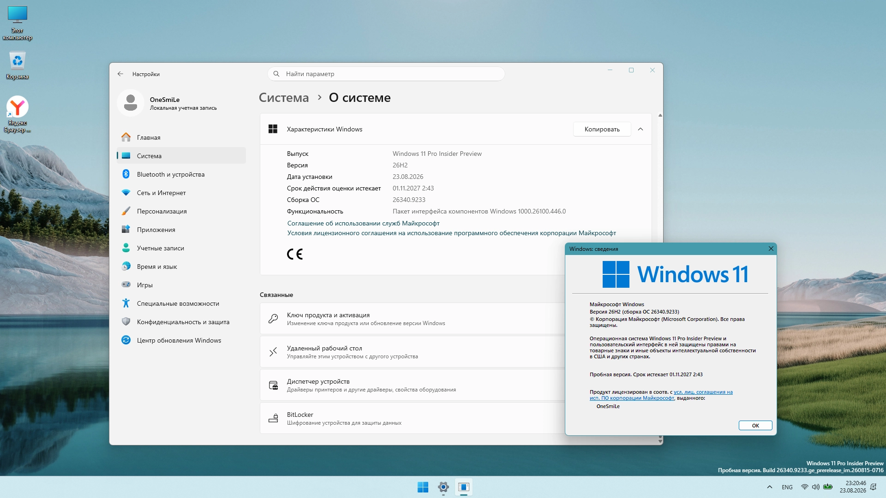Click the Найти параметр search field
The image size is (886, 498).
click(x=386, y=74)
